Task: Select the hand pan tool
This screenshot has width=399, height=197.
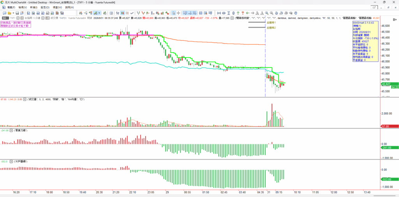Action: tap(296, 13)
